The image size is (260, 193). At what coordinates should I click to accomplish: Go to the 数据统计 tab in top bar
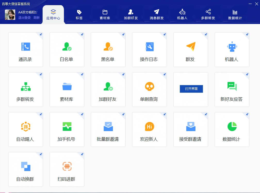coord(235,15)
